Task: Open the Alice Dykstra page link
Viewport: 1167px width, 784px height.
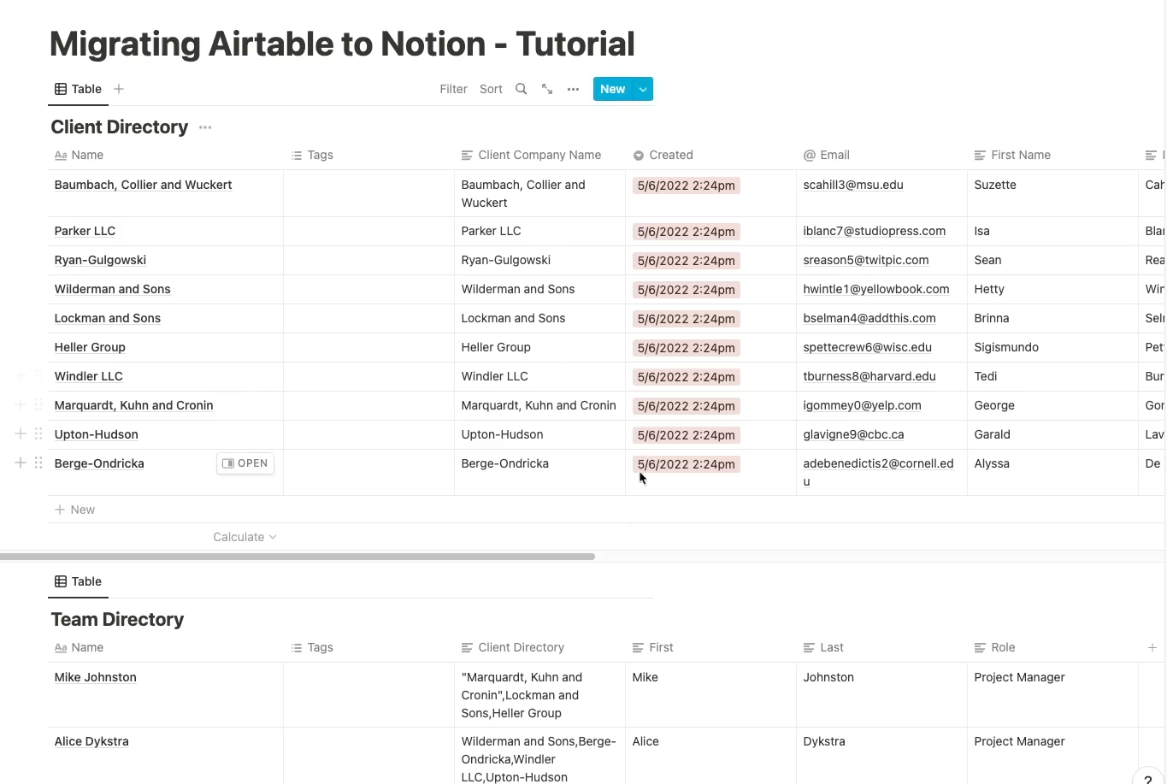Action: [x=91, y=741]
